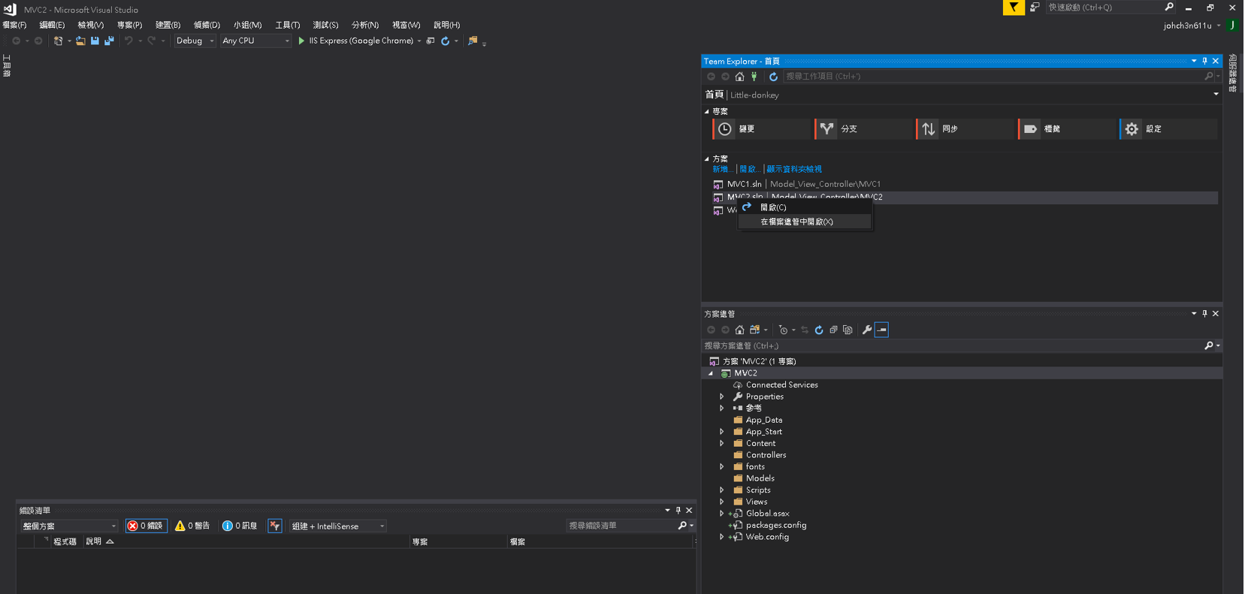1245x594 pixels.
Task: Open the Little-donkey home page dropdown
Action: (1216, 95)
